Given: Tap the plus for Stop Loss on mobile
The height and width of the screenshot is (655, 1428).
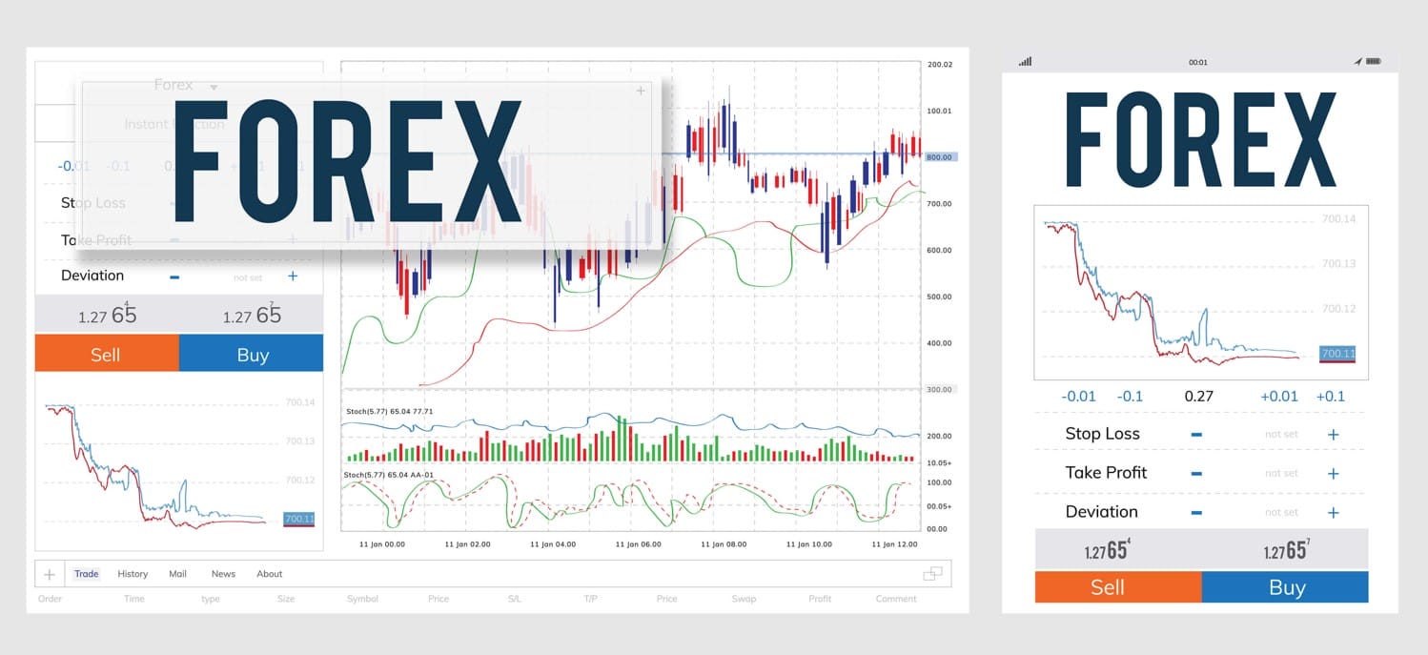Looking at the screenshot, I should 1333,435.
